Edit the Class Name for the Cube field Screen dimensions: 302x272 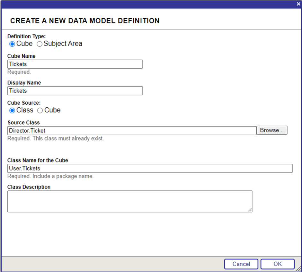pyautogui.click(x=150, y=169)
